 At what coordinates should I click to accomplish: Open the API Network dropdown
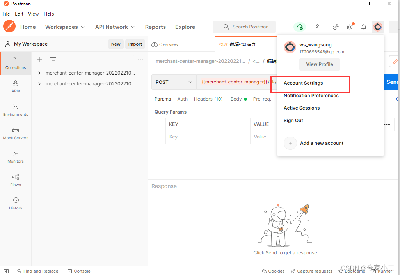coord(115,27)
